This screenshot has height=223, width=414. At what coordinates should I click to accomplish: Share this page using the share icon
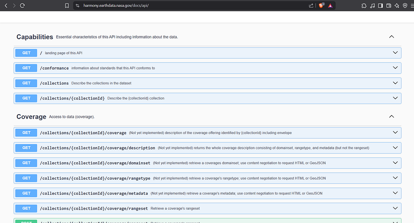(x=311, y=6)
